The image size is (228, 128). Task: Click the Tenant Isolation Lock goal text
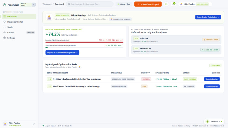point(166,86)
